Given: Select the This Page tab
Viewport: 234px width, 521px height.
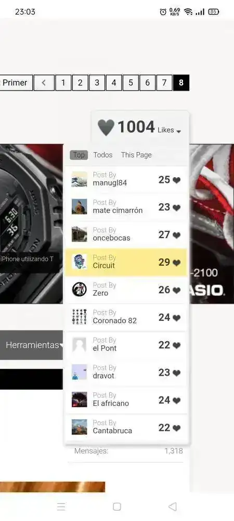Looking at the screenshot, I should pyautogui.click(x=136, y=155).
